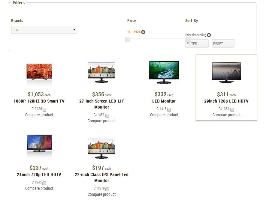The height and width of the screenshot is (200, 269).
Task: Click Compare product under CL1186
Action: click(39, 115)
